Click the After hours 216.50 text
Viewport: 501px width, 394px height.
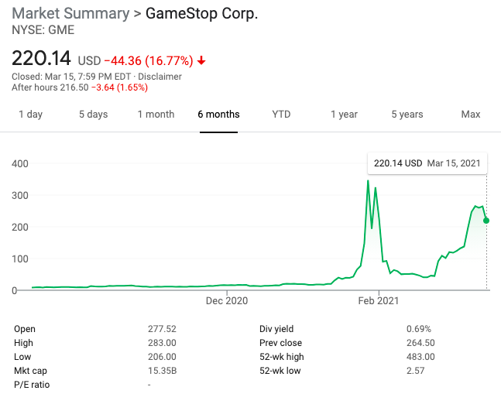click(50, 87)
